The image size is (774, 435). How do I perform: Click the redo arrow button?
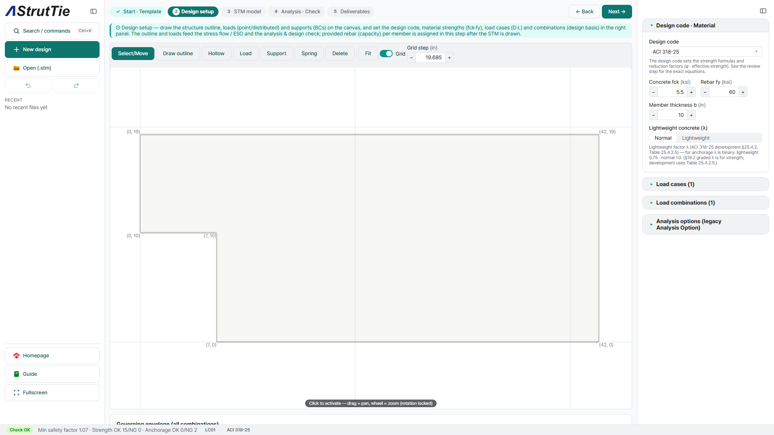click(76, 85)
